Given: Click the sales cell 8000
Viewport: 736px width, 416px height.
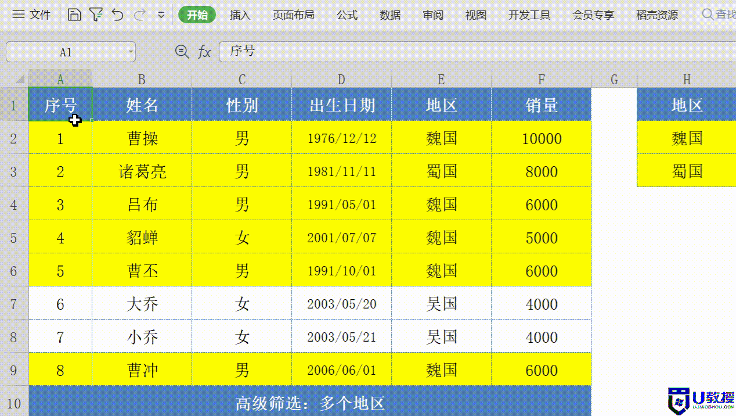Looking at the screenshot, I should point(542,171).
